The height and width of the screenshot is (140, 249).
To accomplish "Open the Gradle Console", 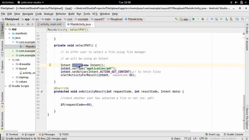I will click(x=233, y=134).
